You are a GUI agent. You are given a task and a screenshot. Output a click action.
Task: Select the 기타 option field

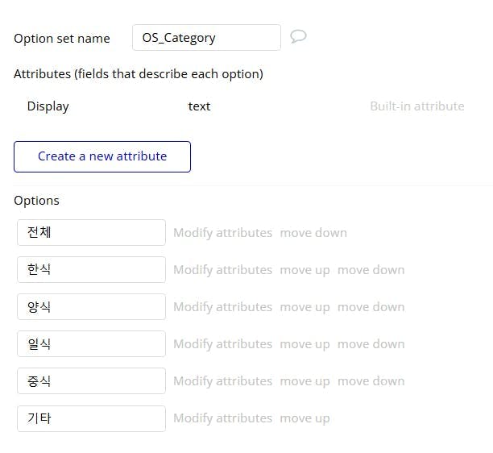click(91, 418)
